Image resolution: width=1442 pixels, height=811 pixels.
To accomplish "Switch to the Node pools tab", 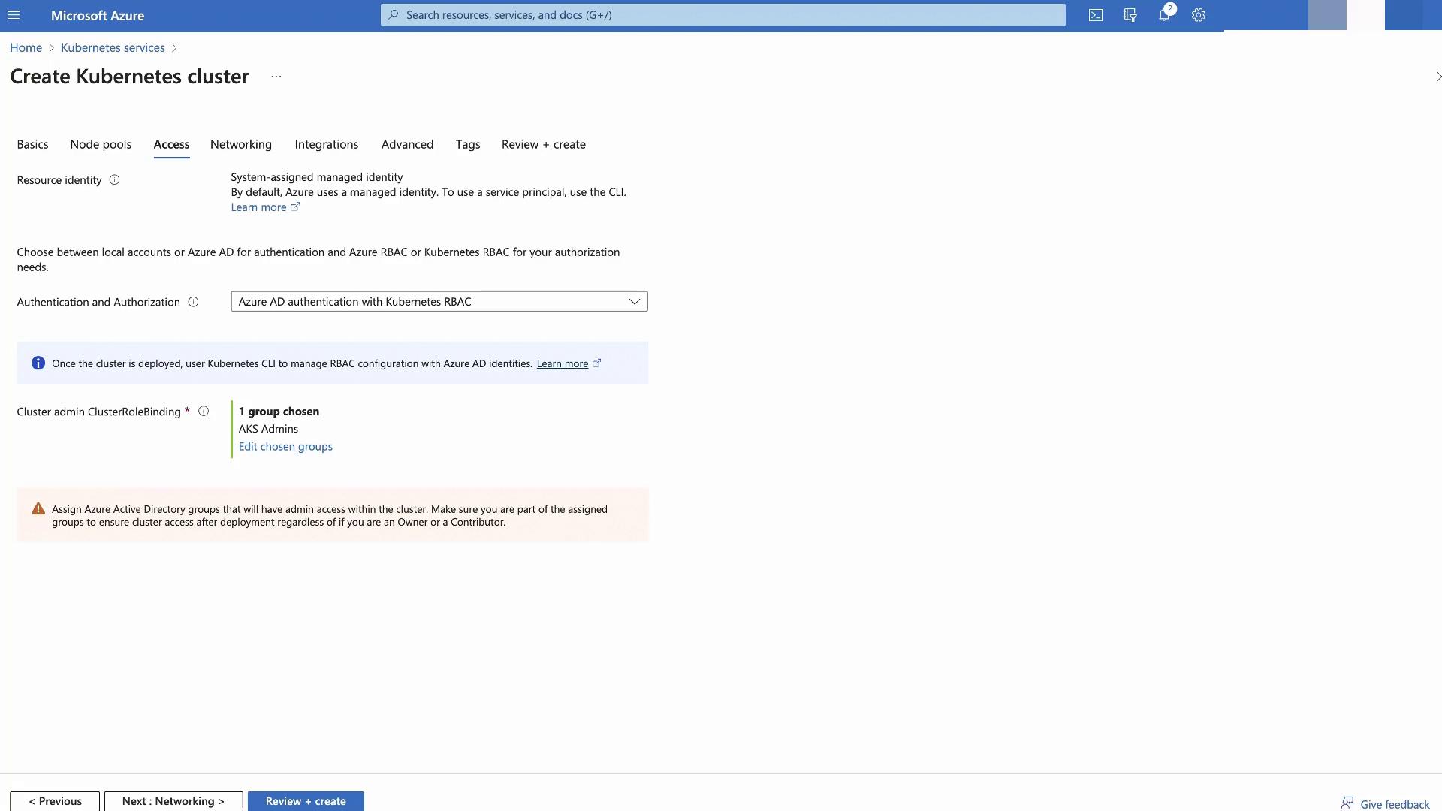I will 101,145.
